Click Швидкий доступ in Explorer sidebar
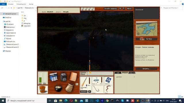The width and height of the screenshot is (184, 103). (x=11, y=14)
